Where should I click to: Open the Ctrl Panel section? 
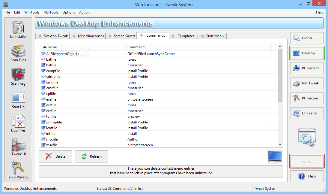[x=307, y=113]
